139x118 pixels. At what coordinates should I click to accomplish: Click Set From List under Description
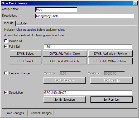[x=111, y=100]
